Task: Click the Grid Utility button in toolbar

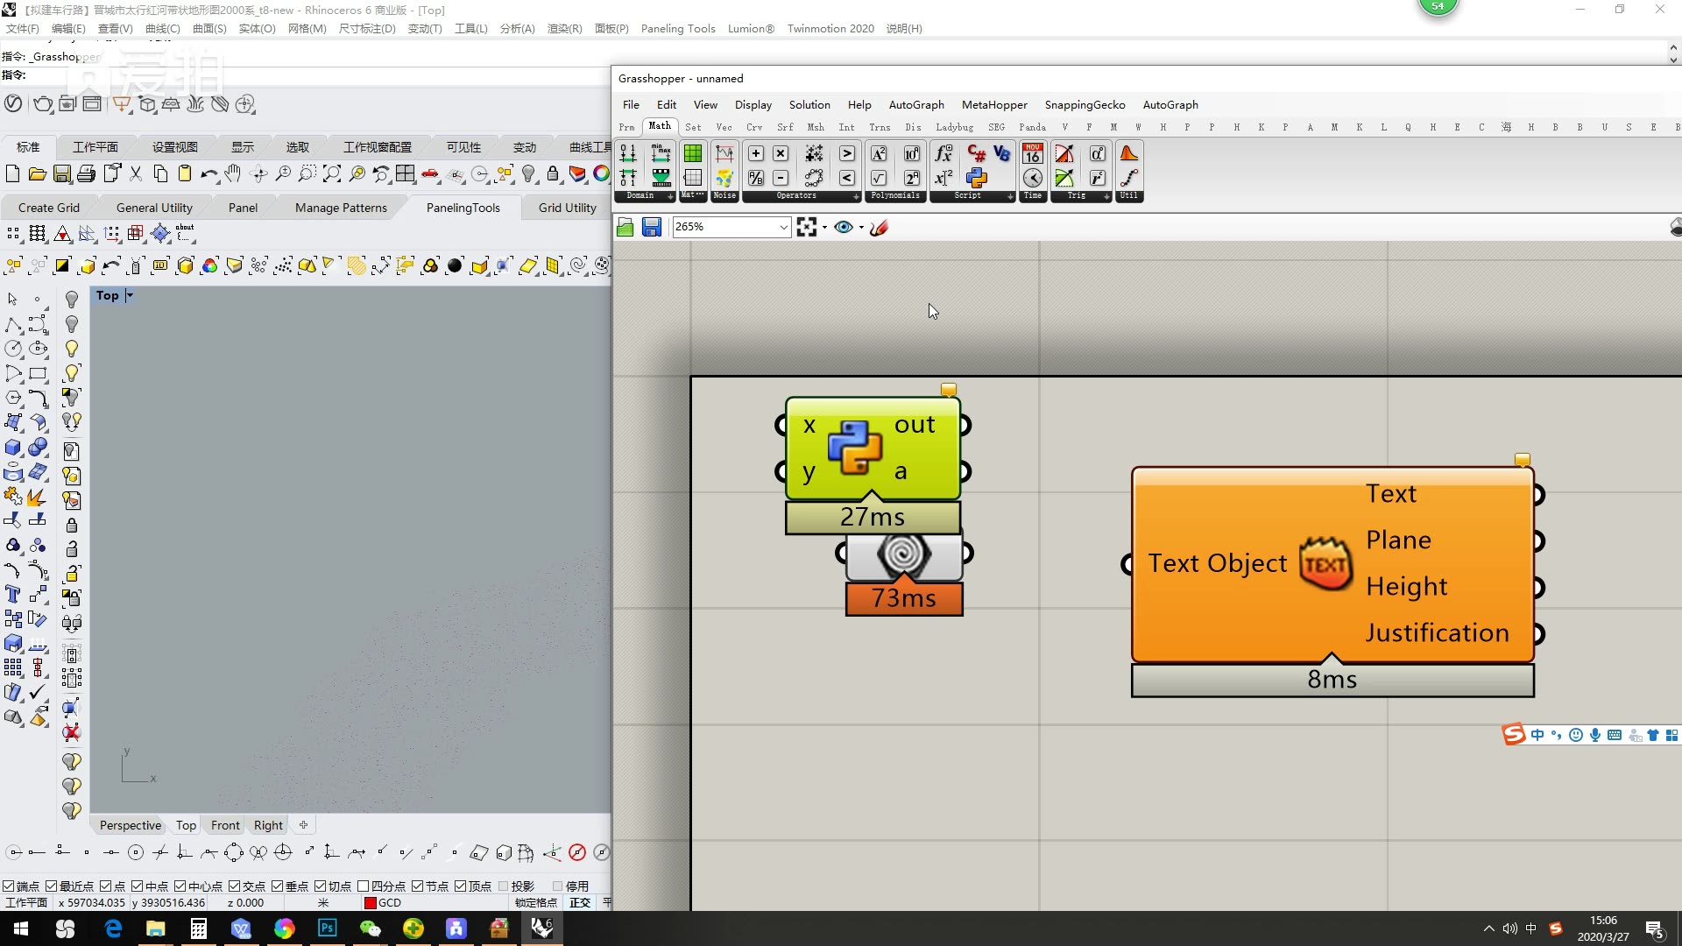Action: click(x=567, y=207)
